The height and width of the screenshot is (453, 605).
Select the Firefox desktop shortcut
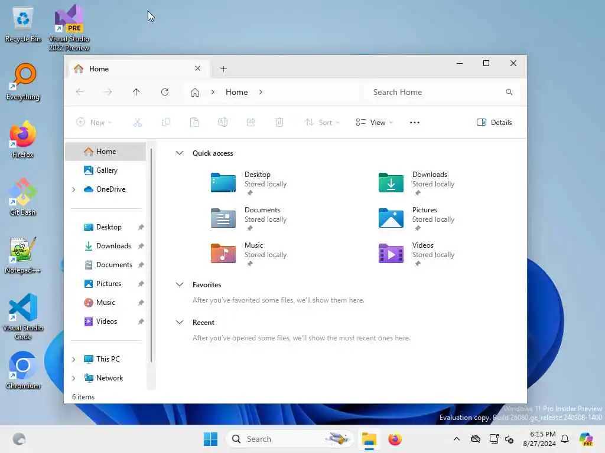[23, 139]
